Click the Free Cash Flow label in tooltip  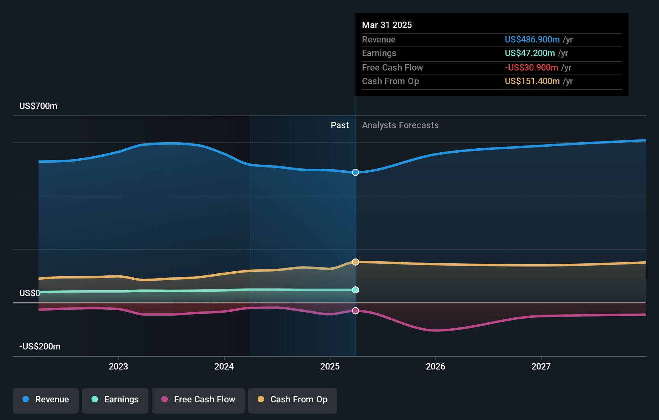393,68
